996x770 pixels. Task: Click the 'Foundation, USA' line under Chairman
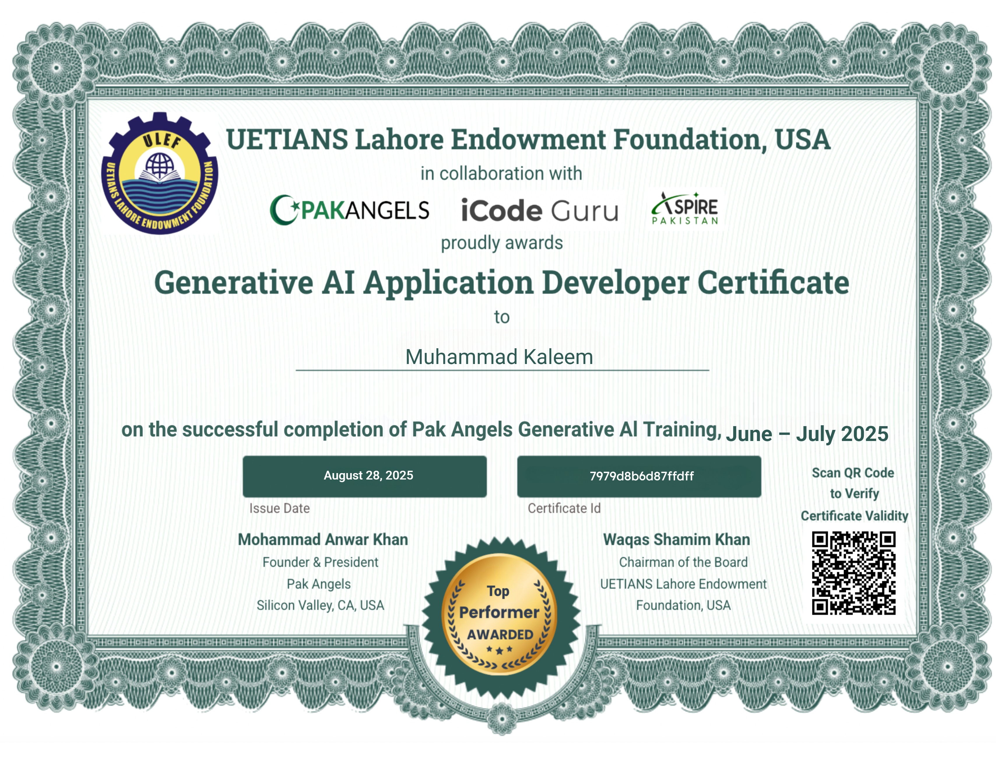pyautogui.click(x=683, y=605)
